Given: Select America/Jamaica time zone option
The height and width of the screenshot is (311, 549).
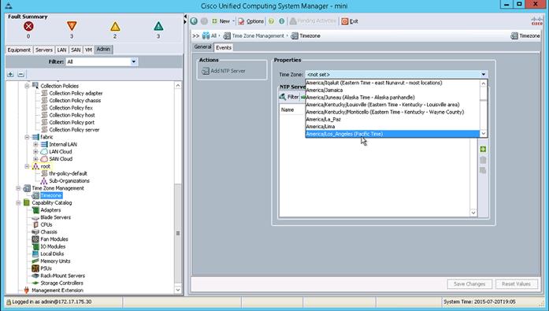Looking at the screenshot, I should (392, 91).
